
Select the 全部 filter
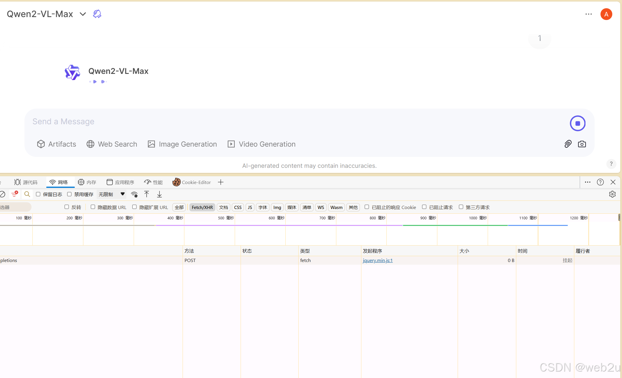(x=179, y=207)
